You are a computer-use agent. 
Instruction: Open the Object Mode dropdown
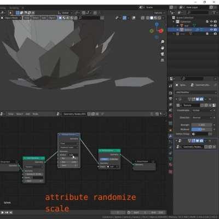(x=11, y=18)
